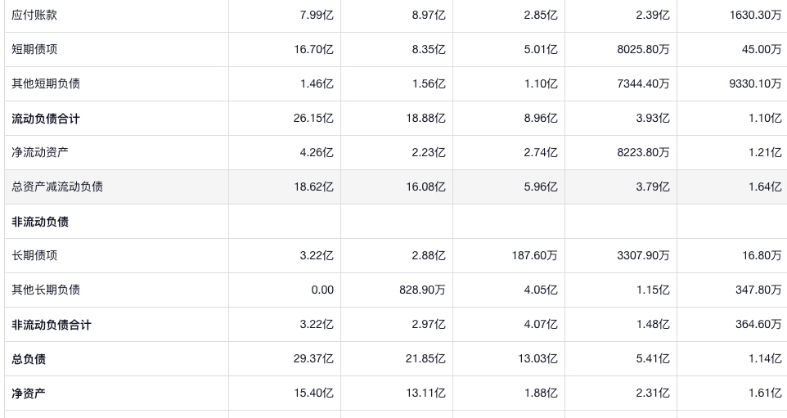
Task: Click the 净流动资产 row label
Action: pos(40,152)
